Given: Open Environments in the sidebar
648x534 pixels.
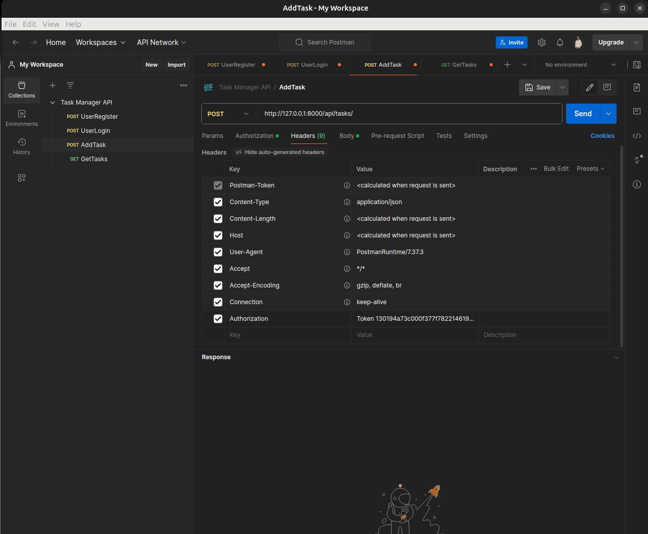Looking at the screenshot, I should point(22,118).
